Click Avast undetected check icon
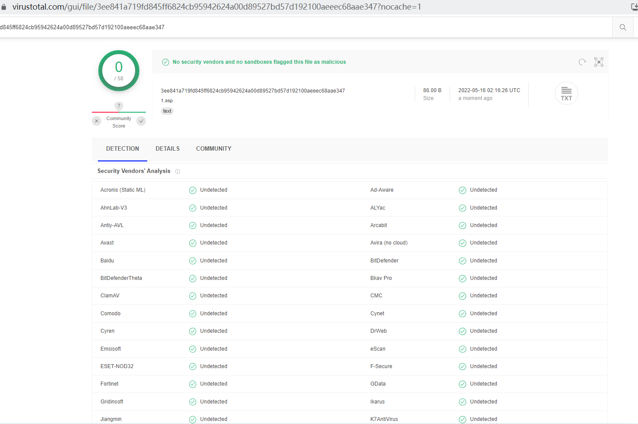 [x=193, y=243]
